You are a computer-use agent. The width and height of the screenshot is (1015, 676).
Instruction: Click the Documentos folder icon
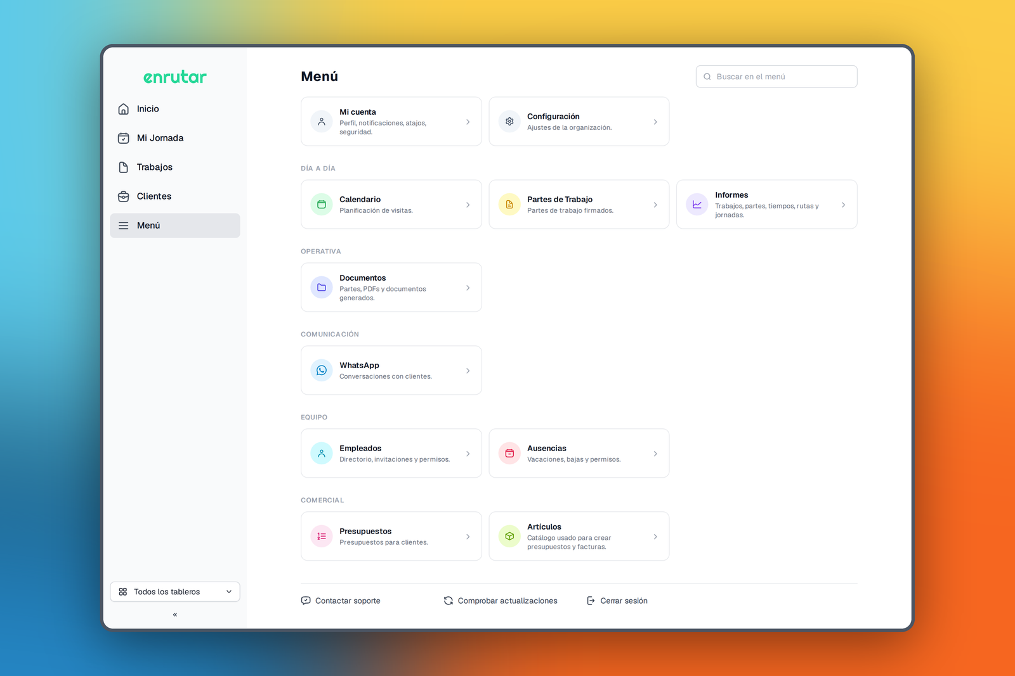pos(322,288)
